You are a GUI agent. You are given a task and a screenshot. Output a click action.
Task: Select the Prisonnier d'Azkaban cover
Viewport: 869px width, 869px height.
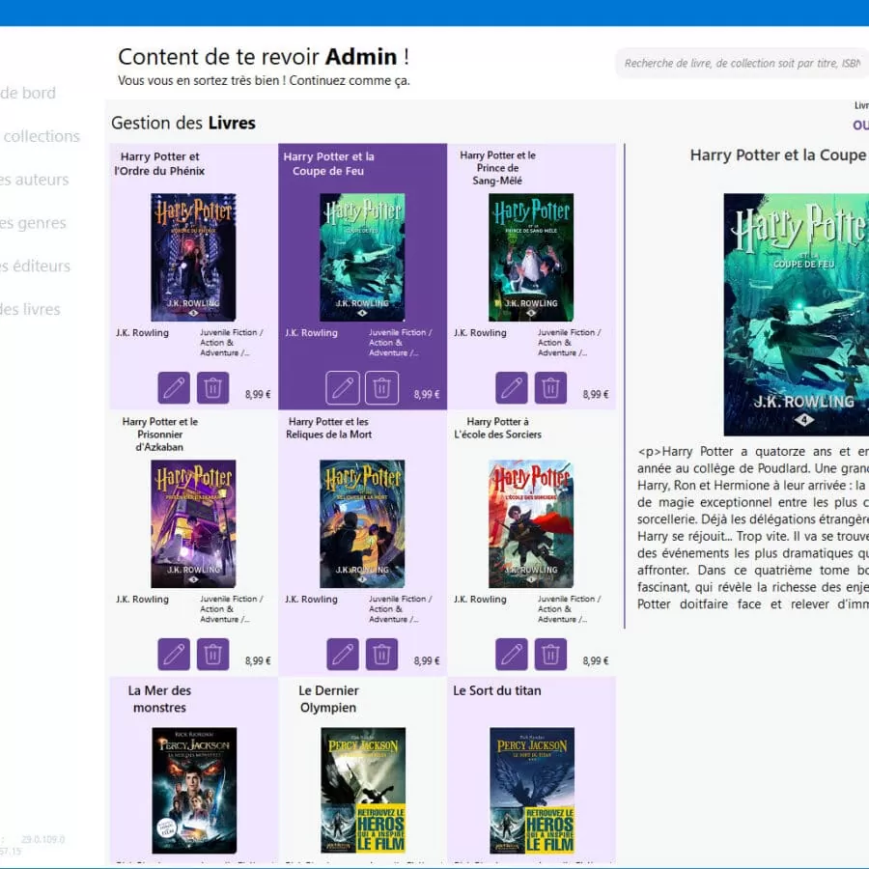193,523
